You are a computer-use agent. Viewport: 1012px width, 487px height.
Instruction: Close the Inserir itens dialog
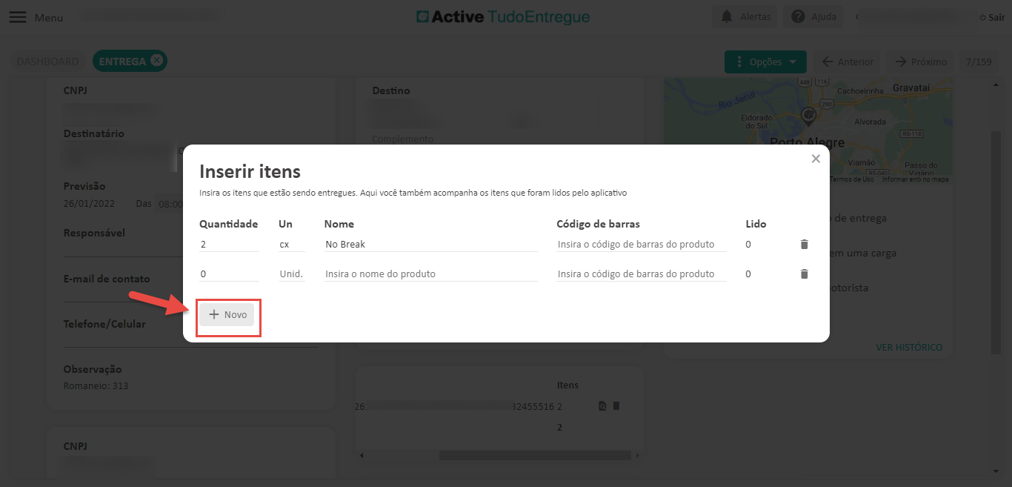[x=816, y=159]
